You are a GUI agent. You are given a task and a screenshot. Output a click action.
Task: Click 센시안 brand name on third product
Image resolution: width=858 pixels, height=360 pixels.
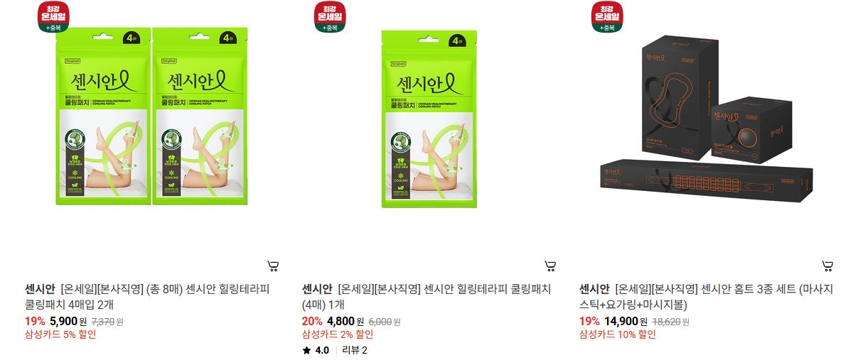coord(594,289)
